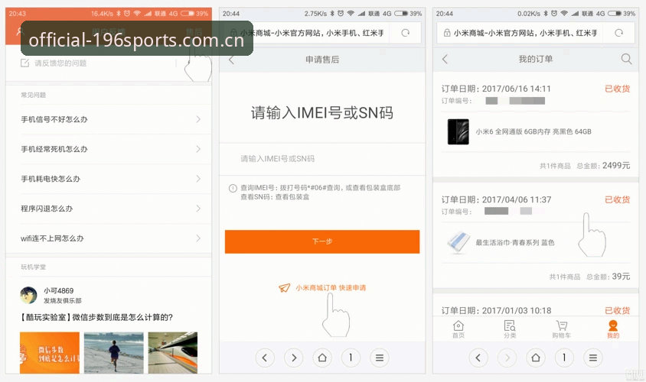This screenshot has width=646, height=382.
Task: Click 已收货 status of 2017/04/06 order
Action: (617, 200)
